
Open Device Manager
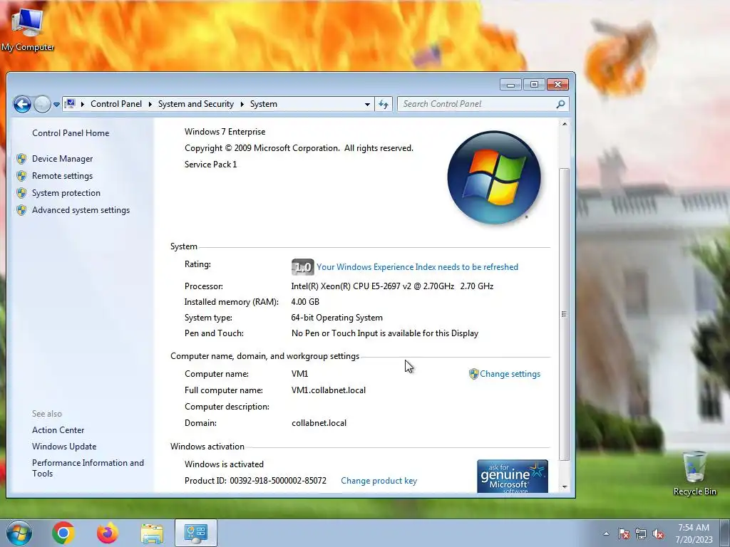click(63, 159)
